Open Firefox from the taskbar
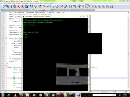This screenshot has height=97, width=130. point(21,95)
